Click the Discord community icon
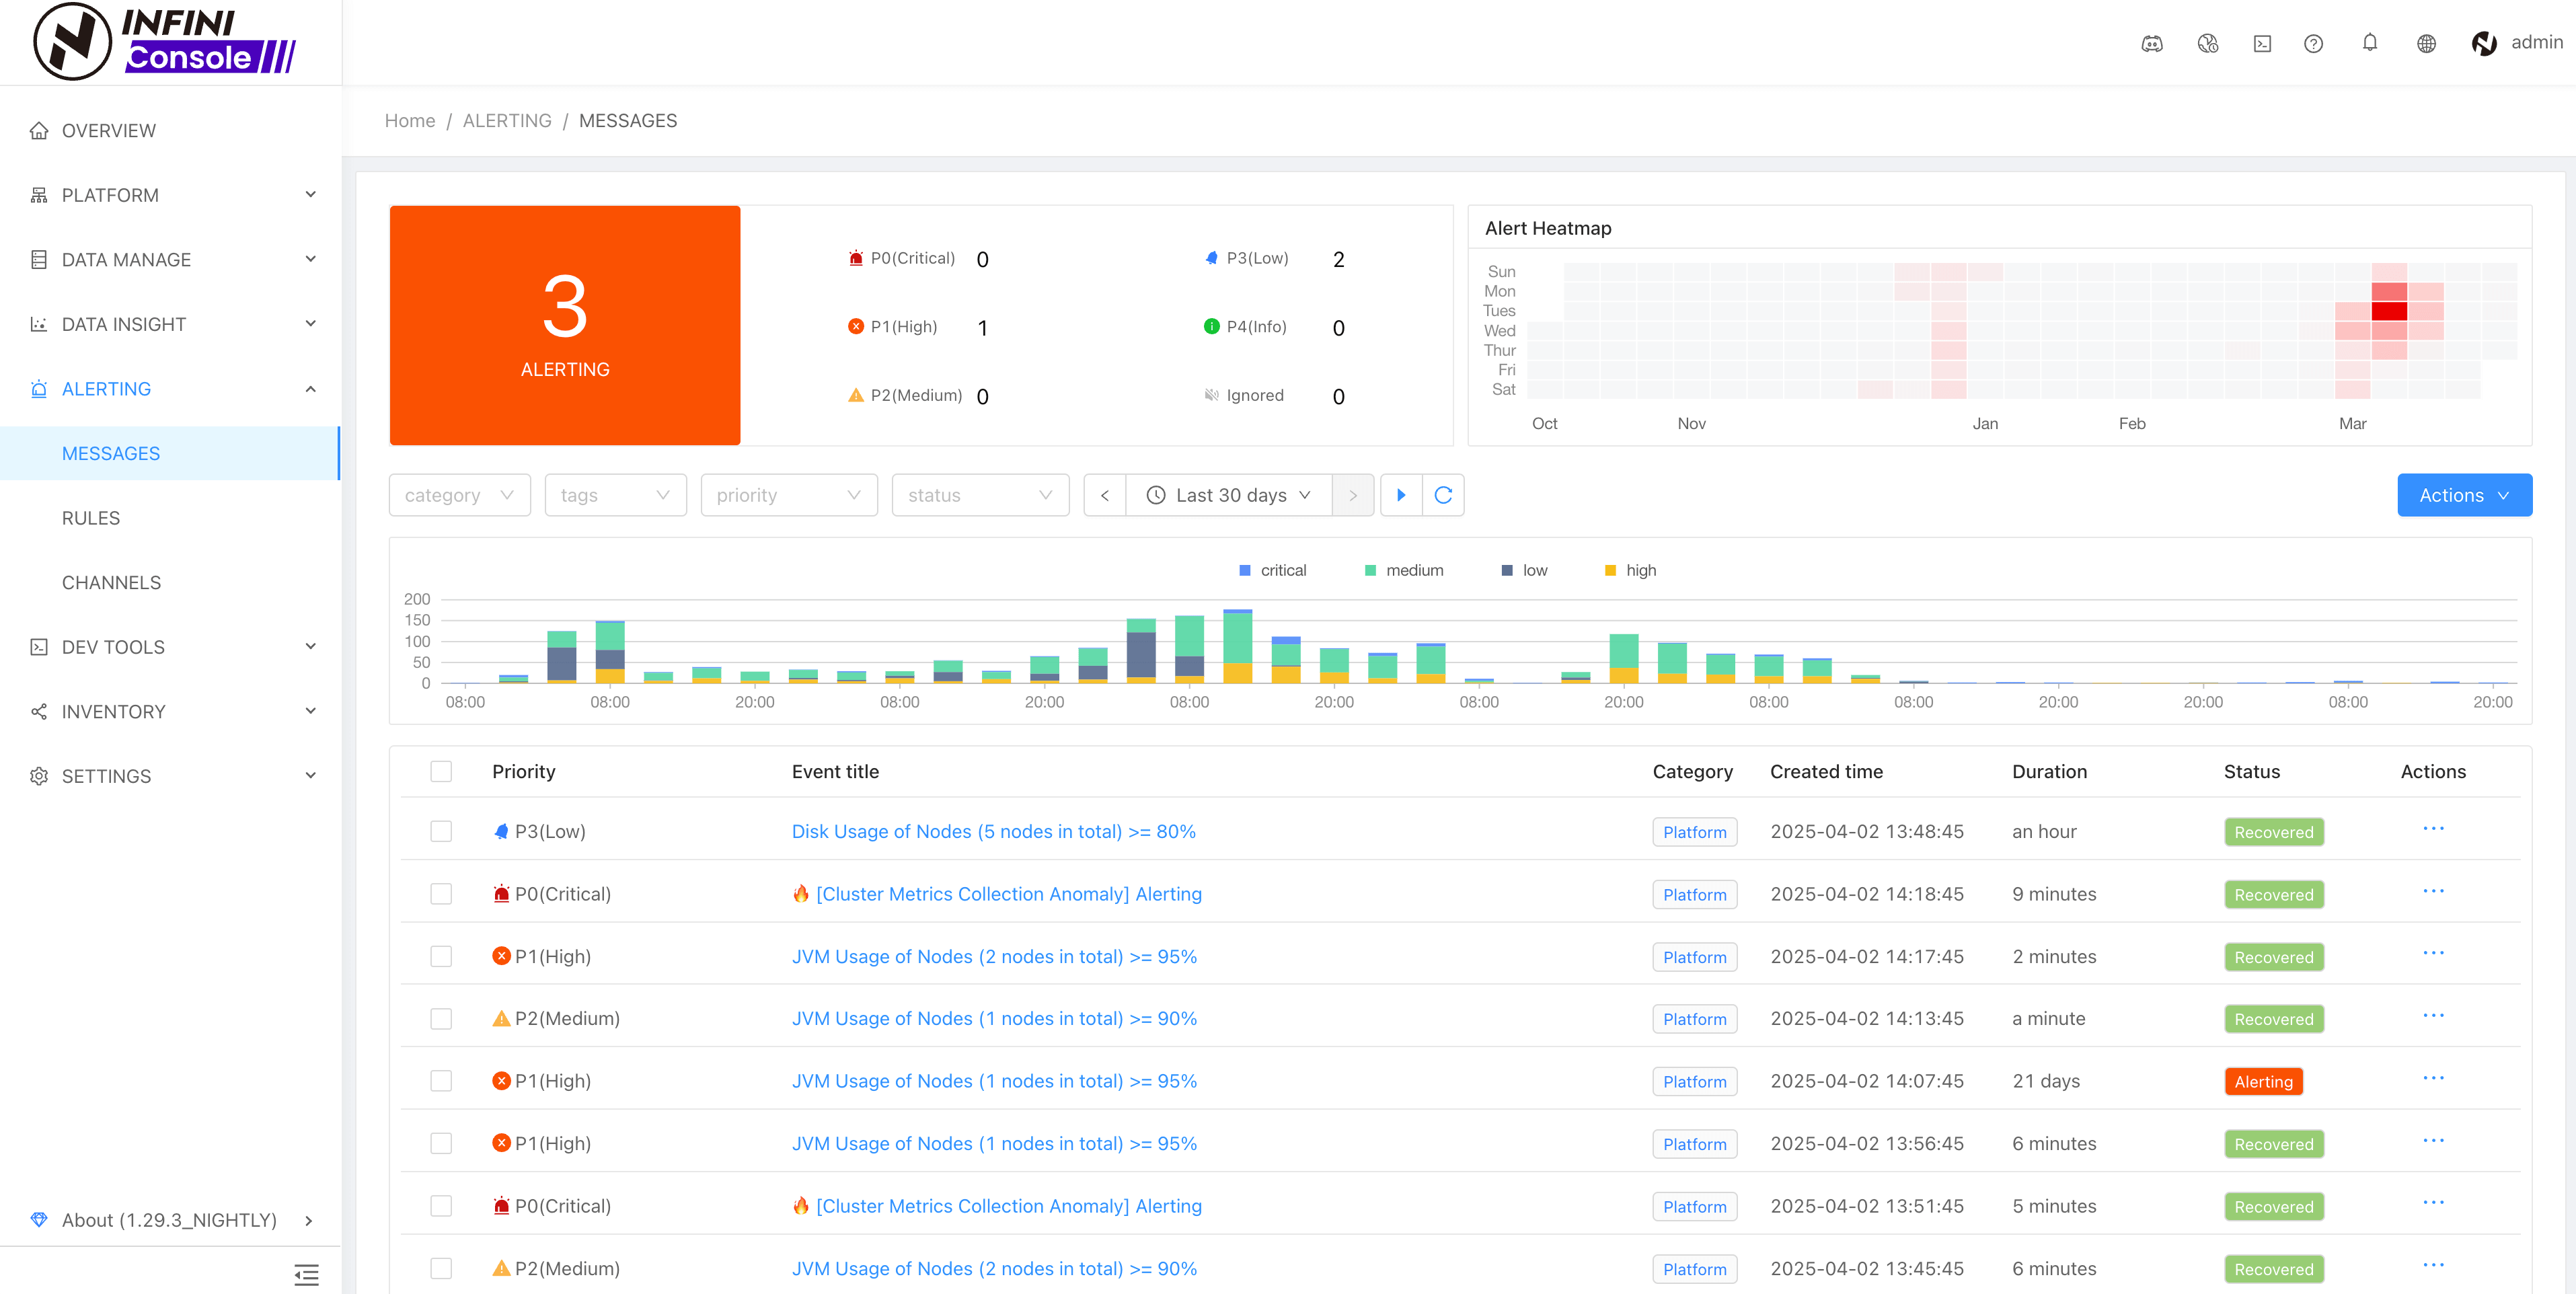The image size is (2576, 1294). (2152, 43)
